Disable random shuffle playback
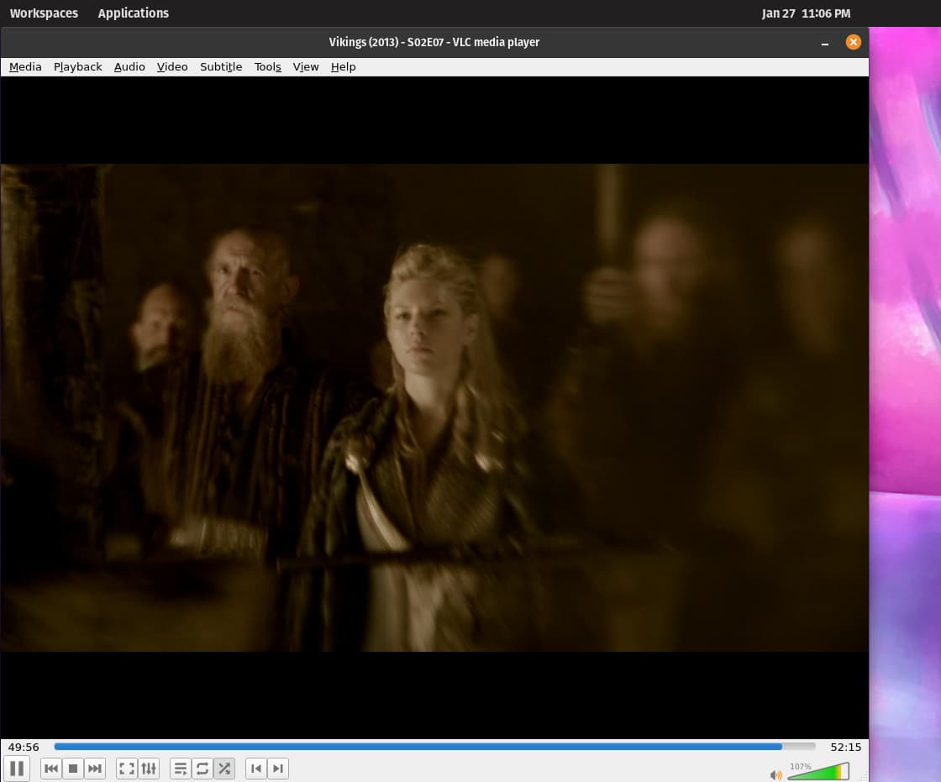The width and height of the screenshot is (941, 782). (x=224, y=769)
